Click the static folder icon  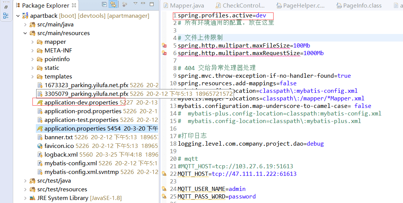[x=40, y=68]
